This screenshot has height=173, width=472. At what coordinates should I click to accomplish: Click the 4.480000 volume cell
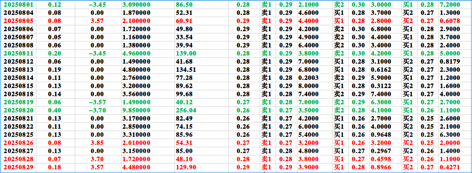point(136,167)
